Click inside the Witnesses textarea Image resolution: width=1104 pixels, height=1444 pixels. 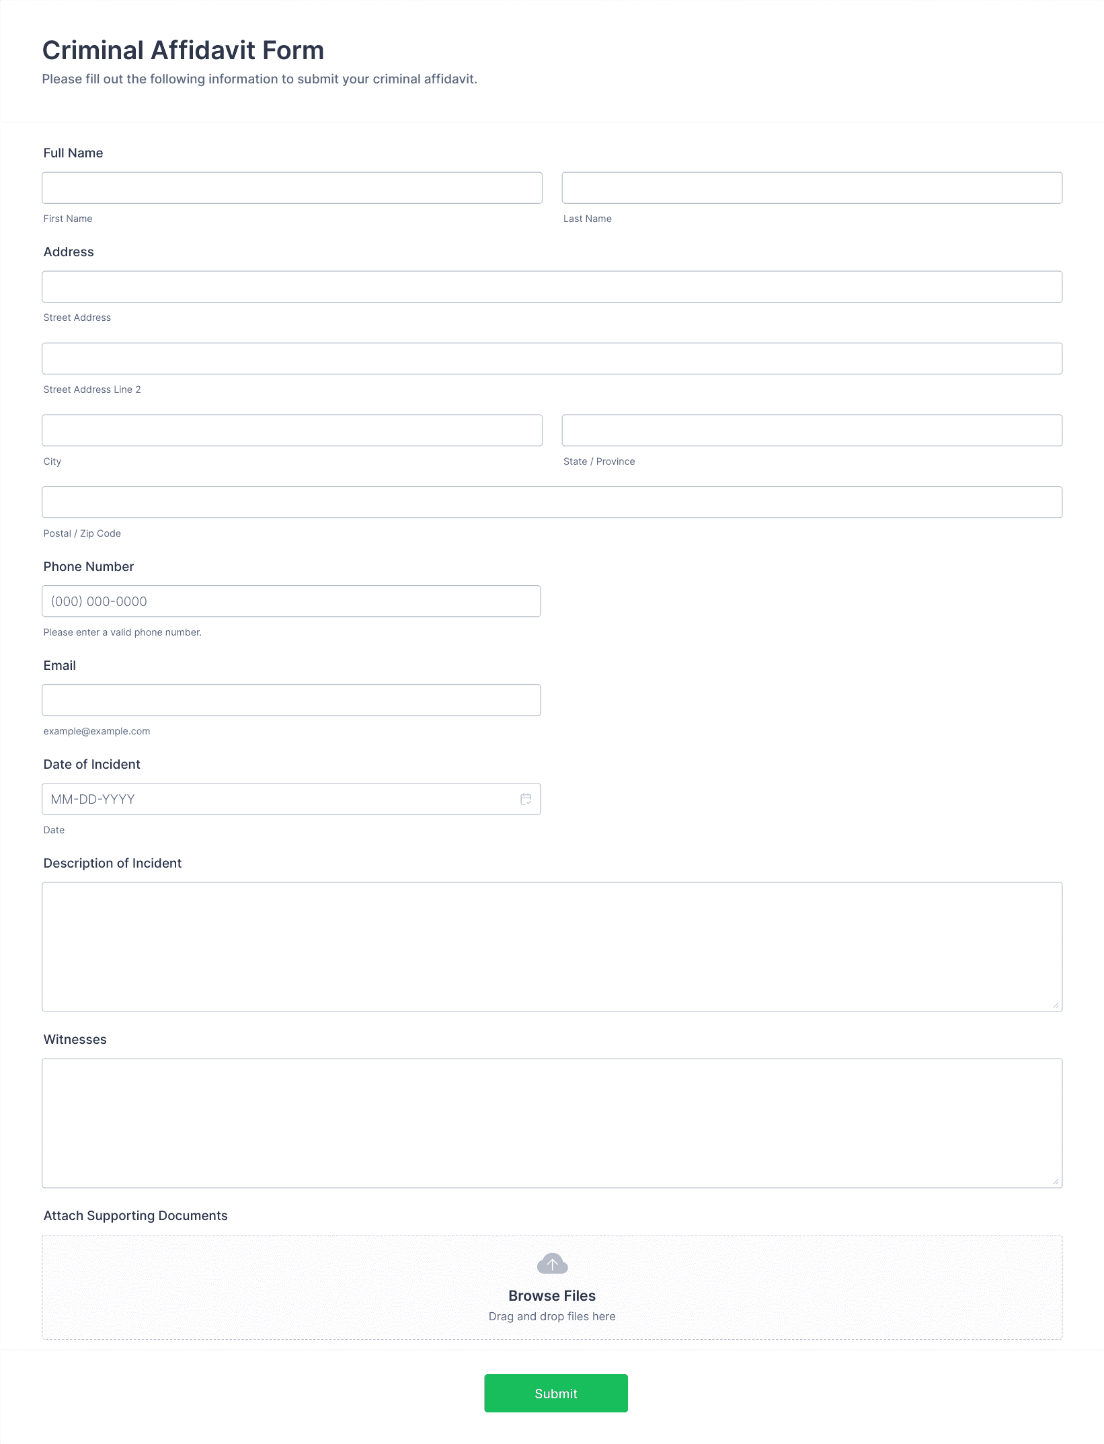[552, 1123]
